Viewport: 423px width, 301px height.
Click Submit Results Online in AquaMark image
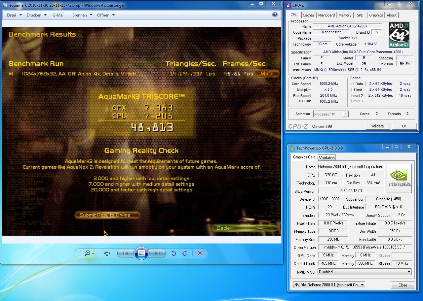[107, 215]
